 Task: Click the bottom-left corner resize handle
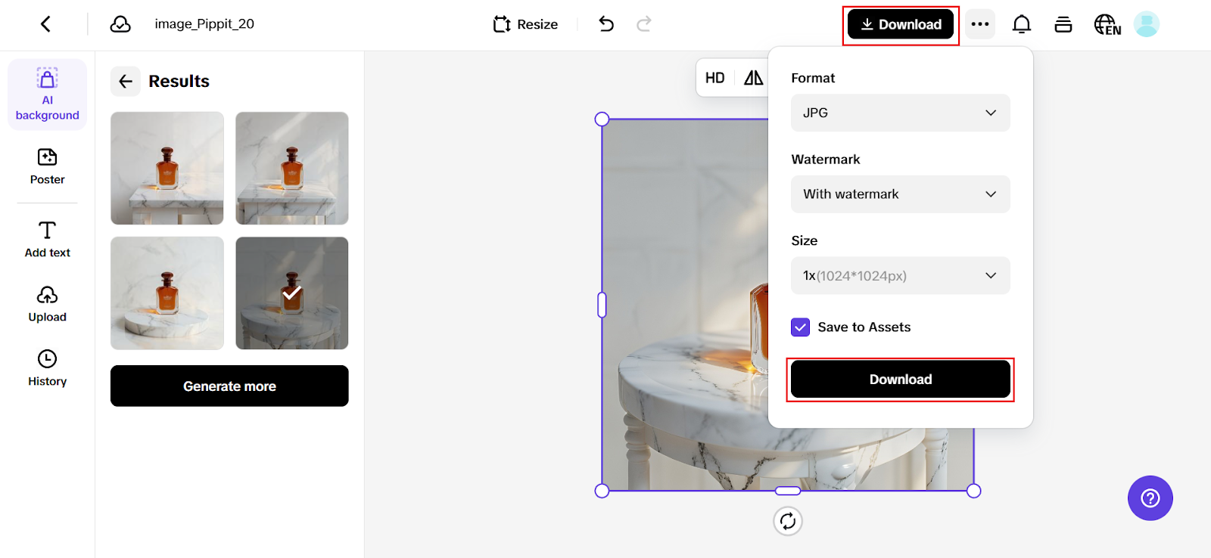point(602,491)
